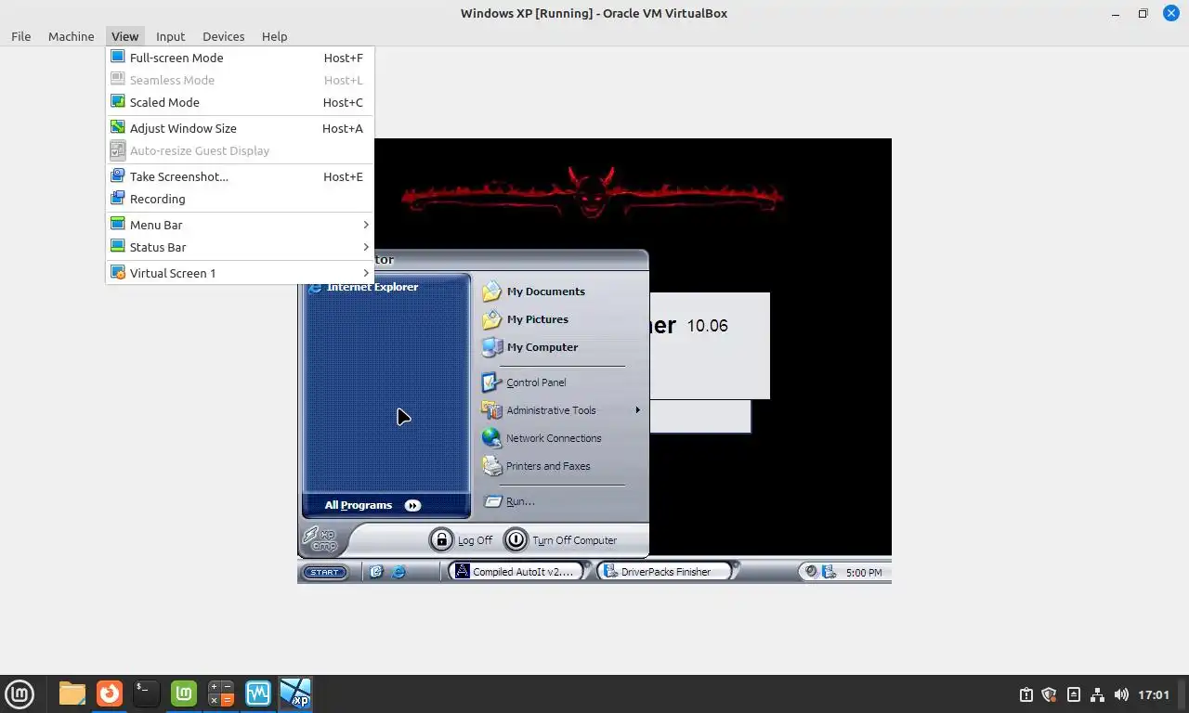This screenshot has width=1189, height=713.
Task: Open Control Panel in the Start menu
Action: pos(525,382)
